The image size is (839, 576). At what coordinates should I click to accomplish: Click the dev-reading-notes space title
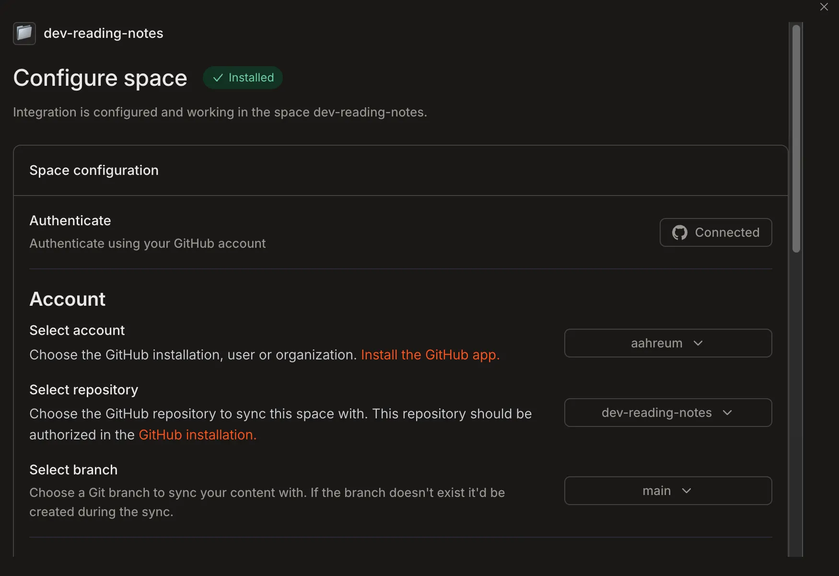pyautogui.click(x=104, y=33)
